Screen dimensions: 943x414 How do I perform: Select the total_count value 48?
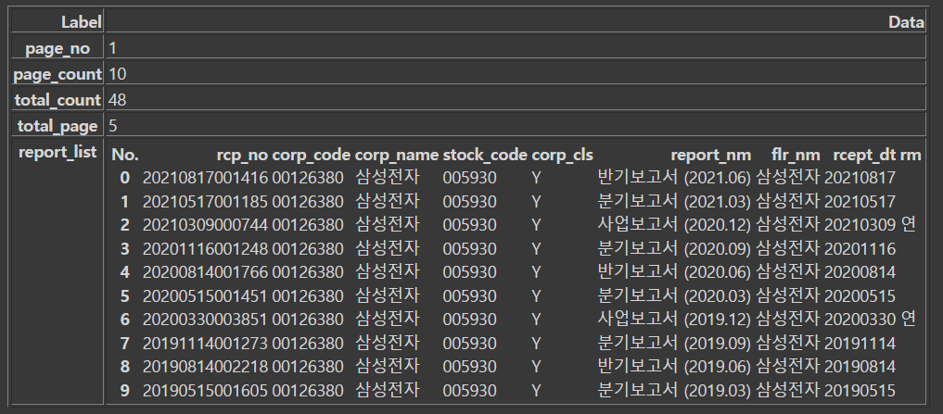click(x=117, y=100)
